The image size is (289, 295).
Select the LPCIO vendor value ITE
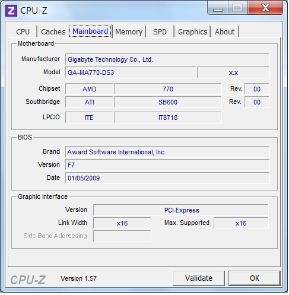[89, 118]
